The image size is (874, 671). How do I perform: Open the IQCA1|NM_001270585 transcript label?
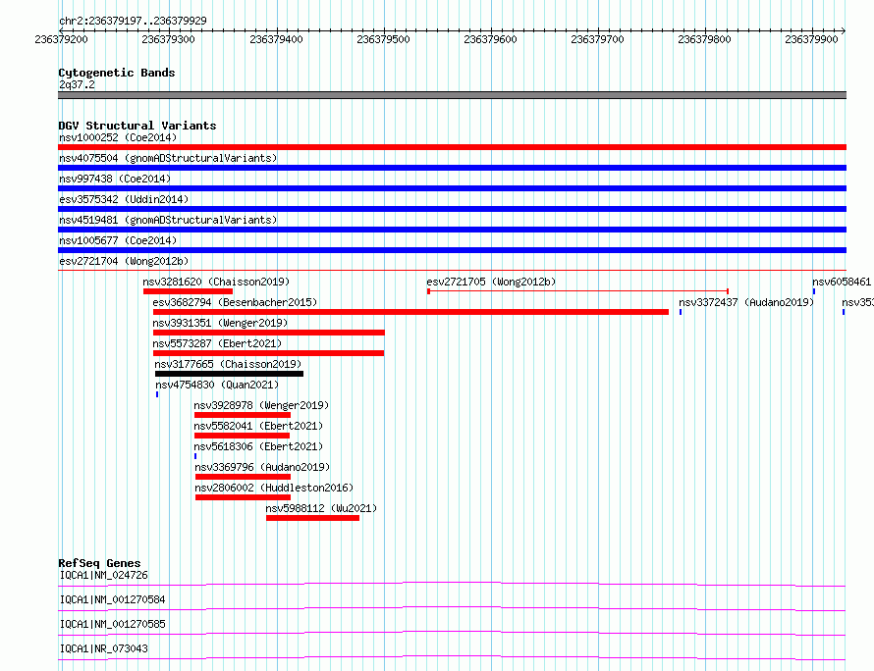coord(113,624)
